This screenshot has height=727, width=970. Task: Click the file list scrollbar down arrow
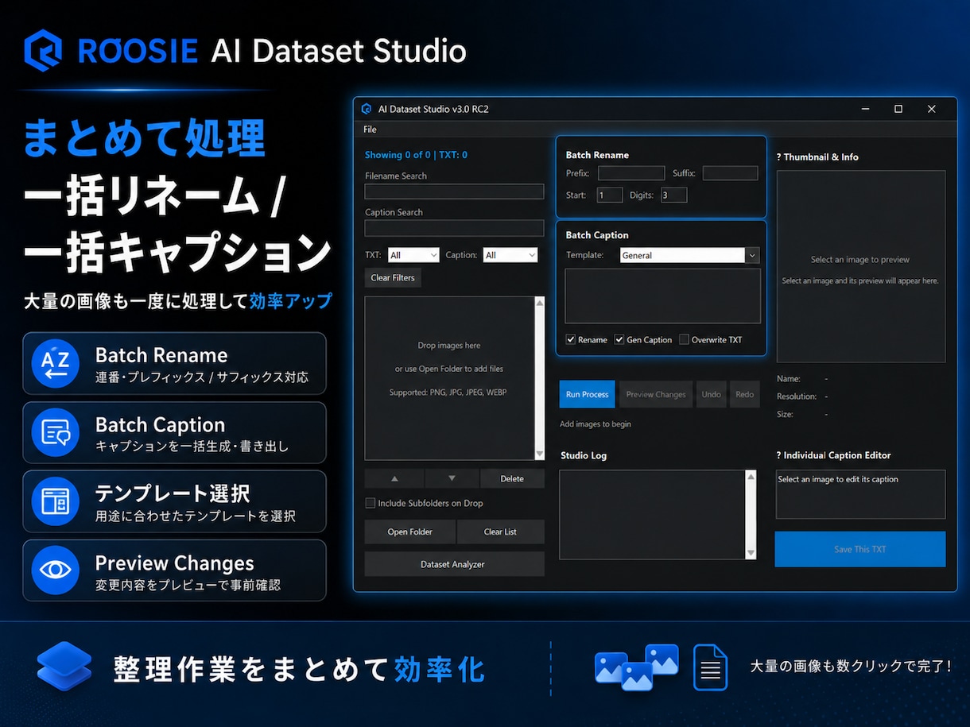pyautogui.click(x=540, y=454)
